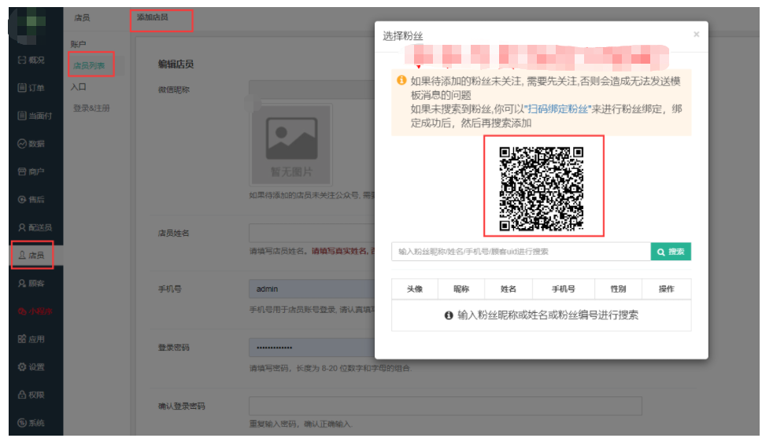This screenshot has width=762, height=438.
Task: Select 登录&注册 in the submenu
Action: point(91,109)
